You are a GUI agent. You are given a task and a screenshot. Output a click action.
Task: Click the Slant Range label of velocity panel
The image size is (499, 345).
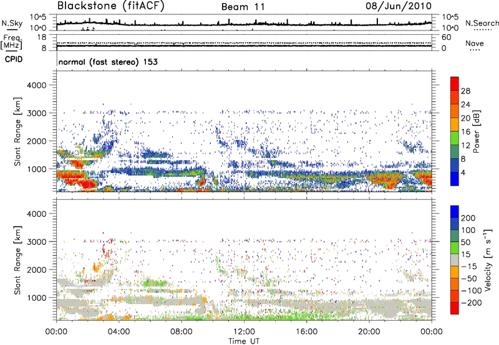point(17,260)
